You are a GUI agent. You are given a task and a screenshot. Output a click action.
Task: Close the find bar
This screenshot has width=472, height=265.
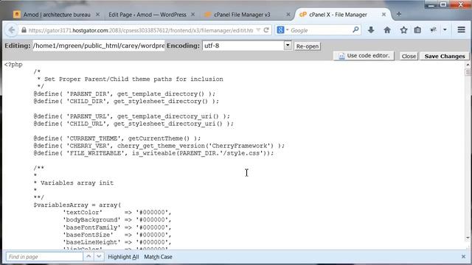coord(463,257)
